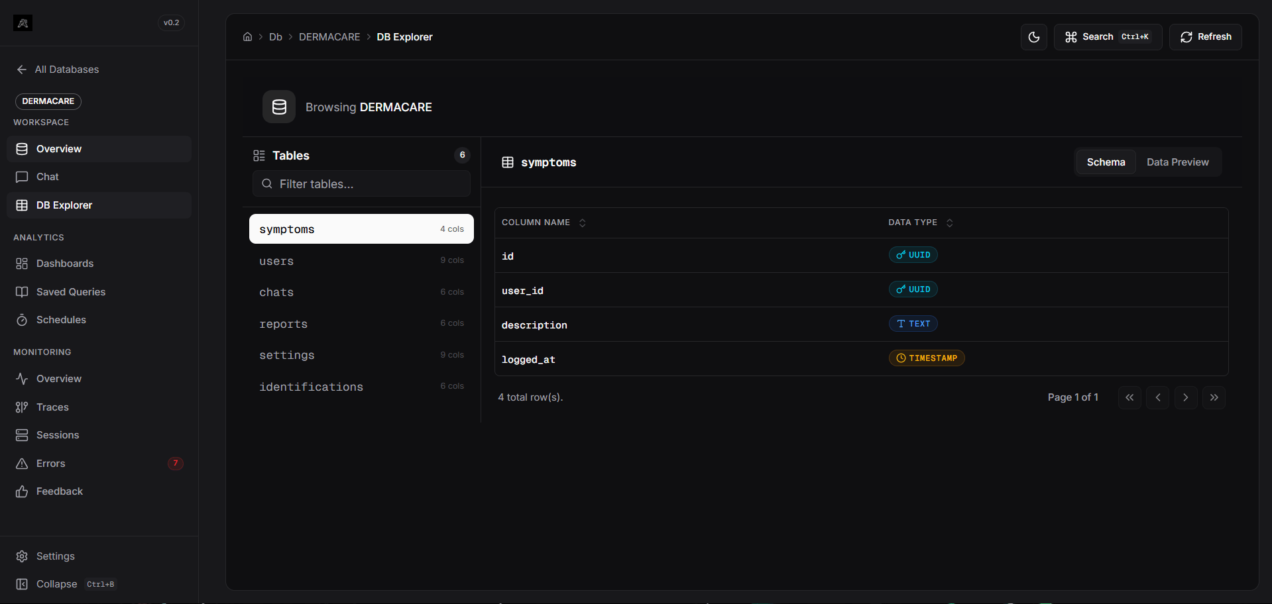Open Saved Queries

(x=99, y=292)
